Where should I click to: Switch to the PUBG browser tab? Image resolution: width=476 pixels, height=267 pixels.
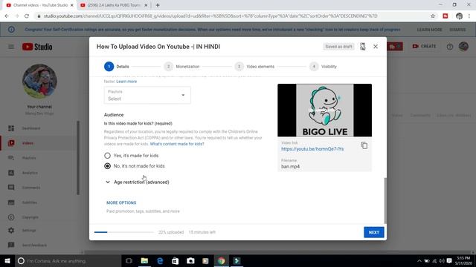114,5
